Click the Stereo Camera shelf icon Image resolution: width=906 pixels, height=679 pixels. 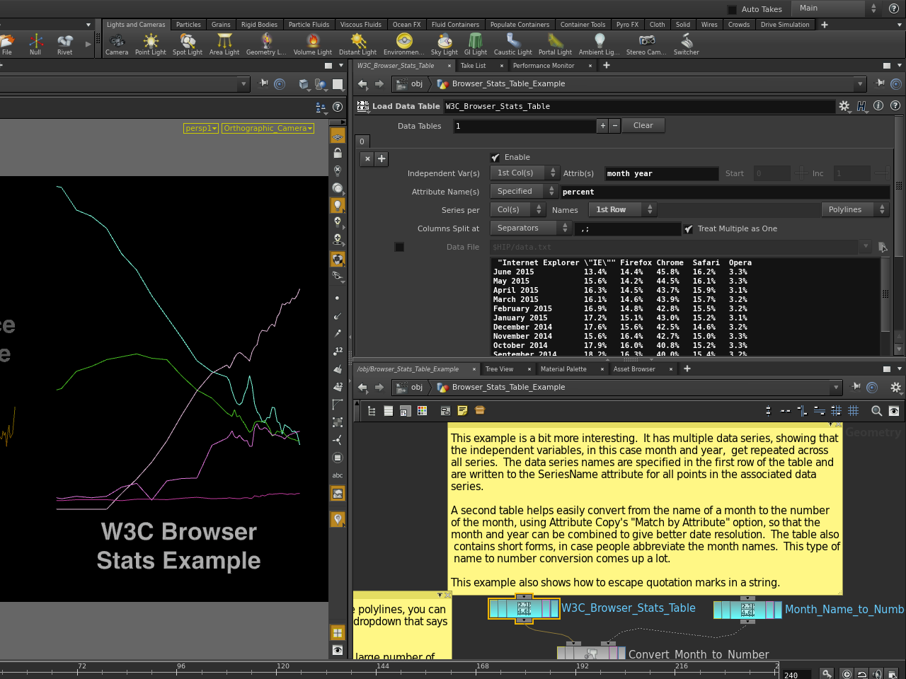646,42
